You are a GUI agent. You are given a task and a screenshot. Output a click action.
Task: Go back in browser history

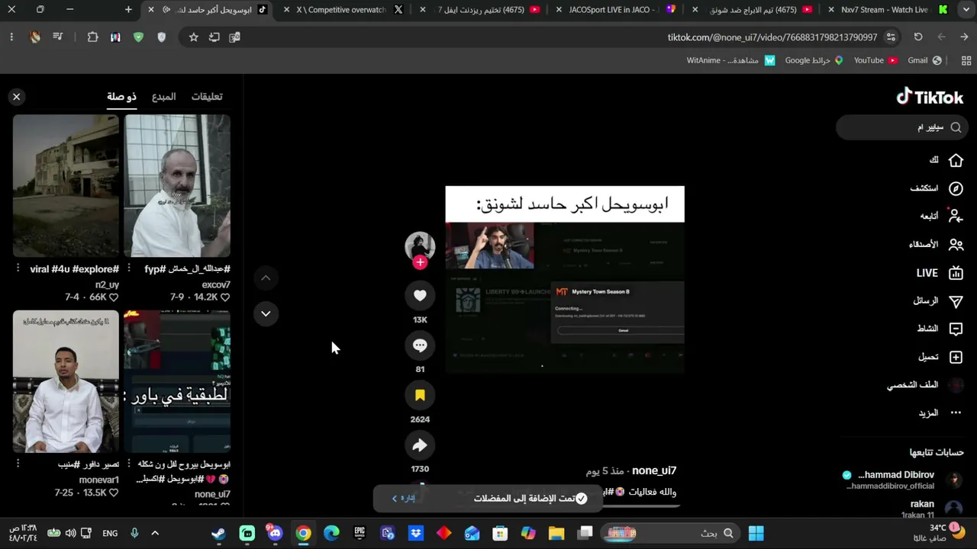coord(964,37)
